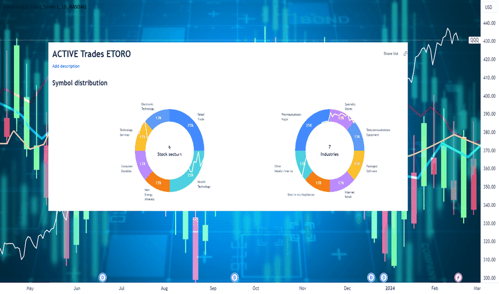Click the 370.00 price axis label
The height and width of the screenshot is (294, 499).
[489, 150]
